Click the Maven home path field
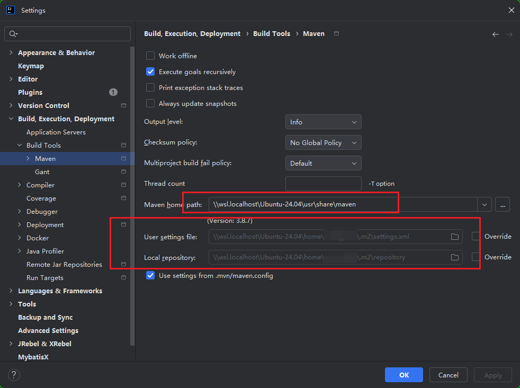 pos(343,205)
